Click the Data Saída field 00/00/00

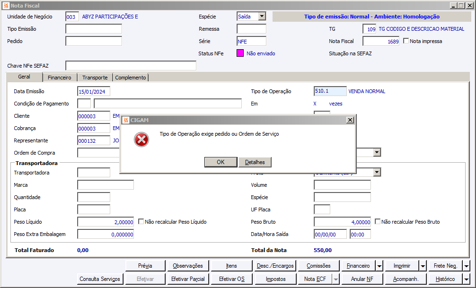click(330, 234)
